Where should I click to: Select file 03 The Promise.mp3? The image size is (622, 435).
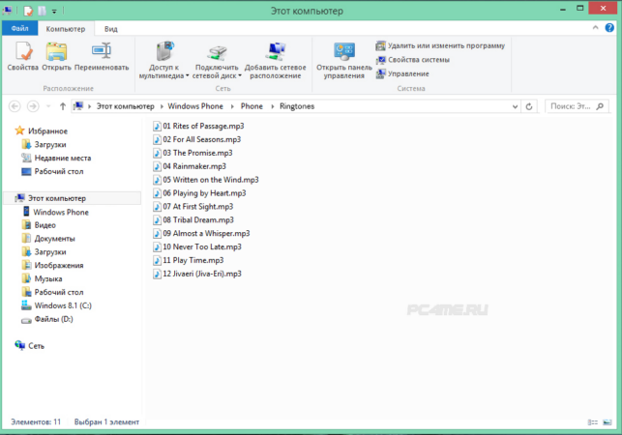(193, 153)
